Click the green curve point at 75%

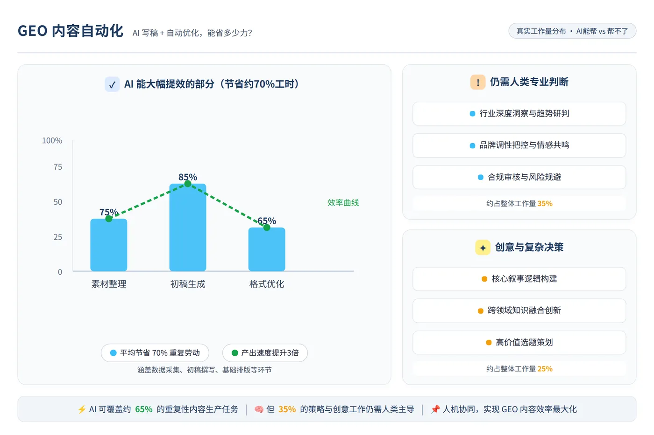point(109,219)
